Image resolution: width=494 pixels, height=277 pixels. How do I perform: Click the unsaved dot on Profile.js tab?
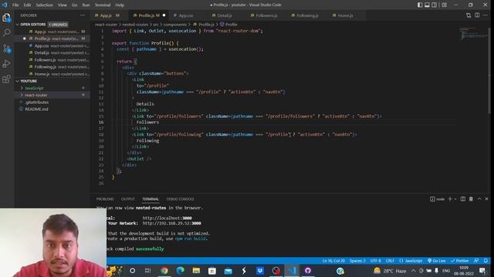[164, 15]
